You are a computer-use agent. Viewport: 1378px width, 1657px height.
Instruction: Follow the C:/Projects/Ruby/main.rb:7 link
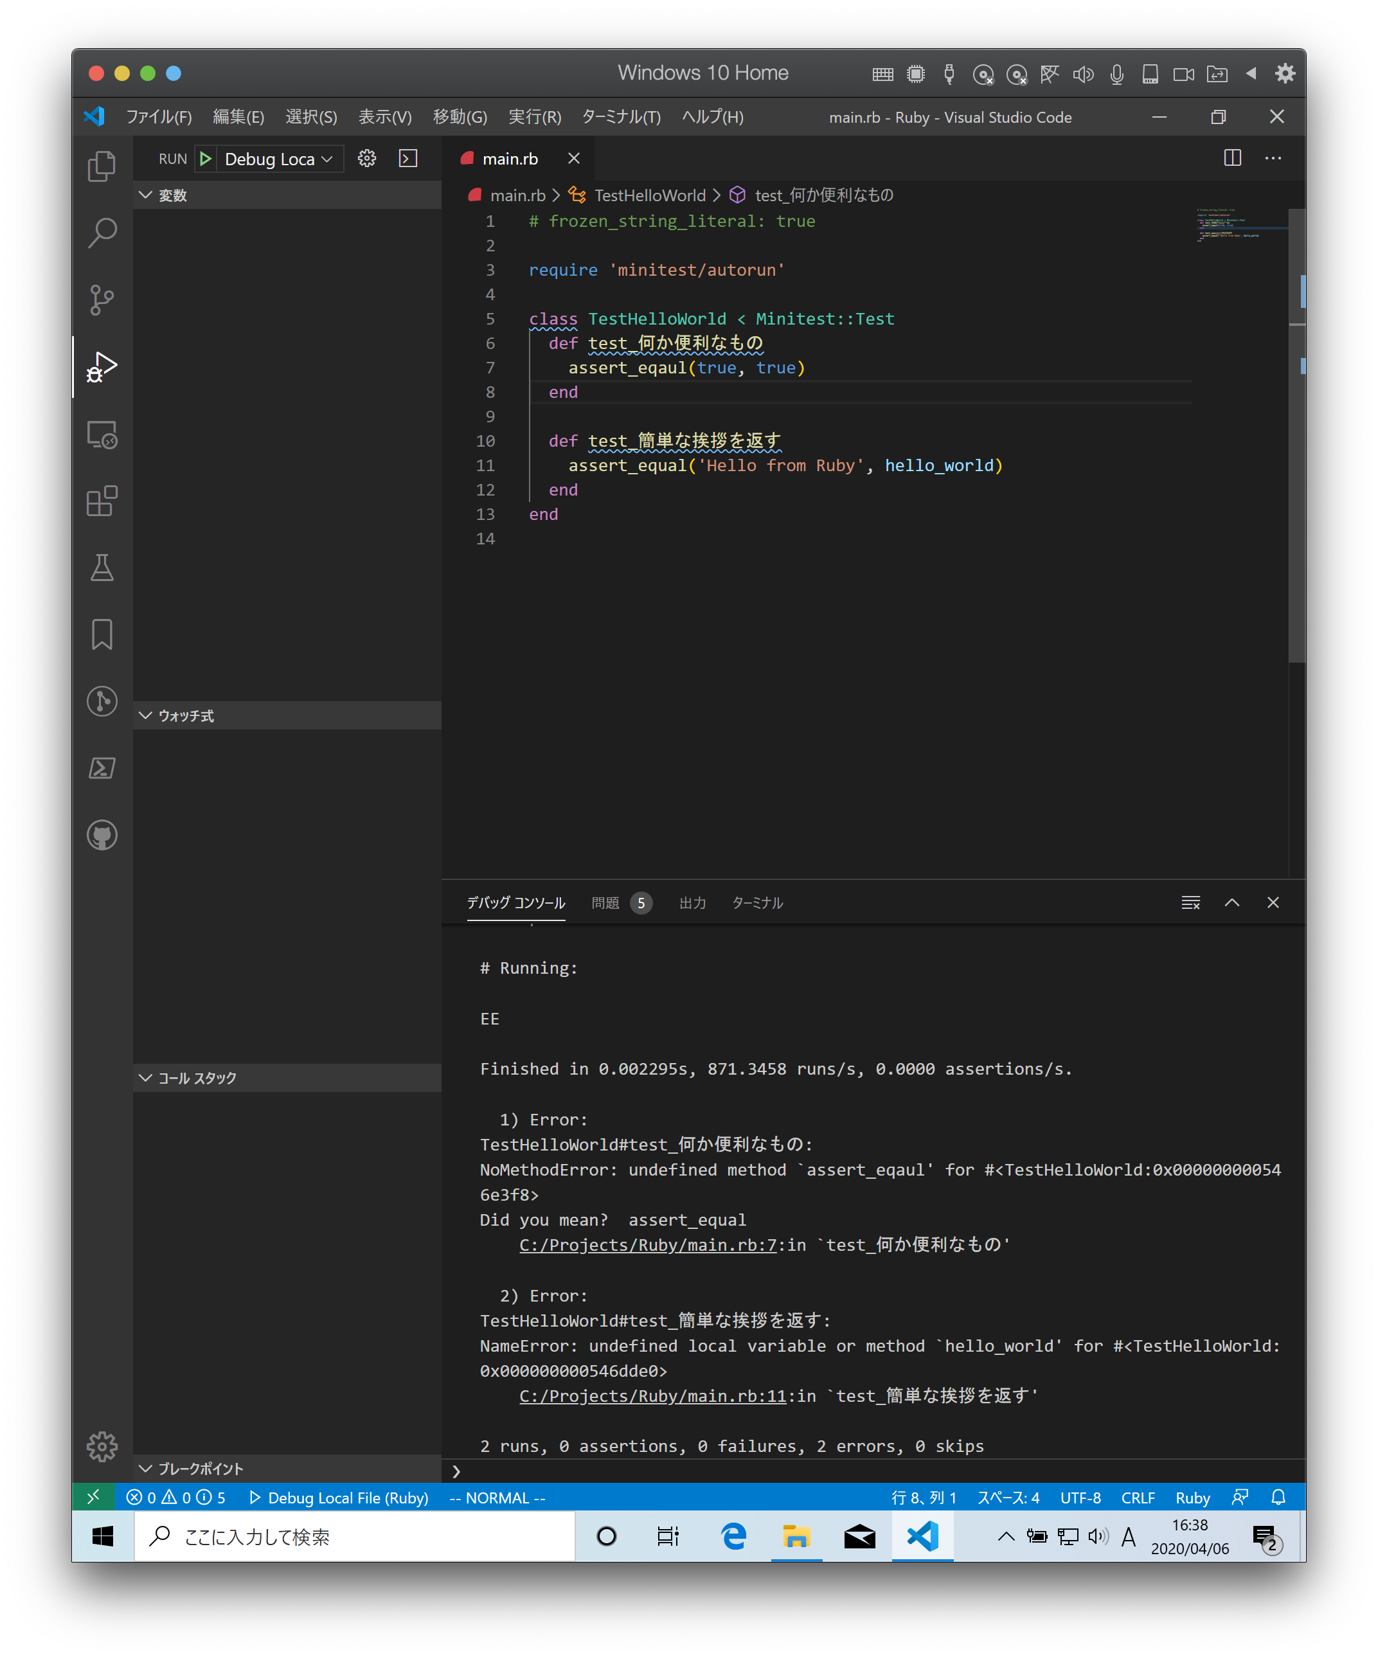[x=647, y=1245]
